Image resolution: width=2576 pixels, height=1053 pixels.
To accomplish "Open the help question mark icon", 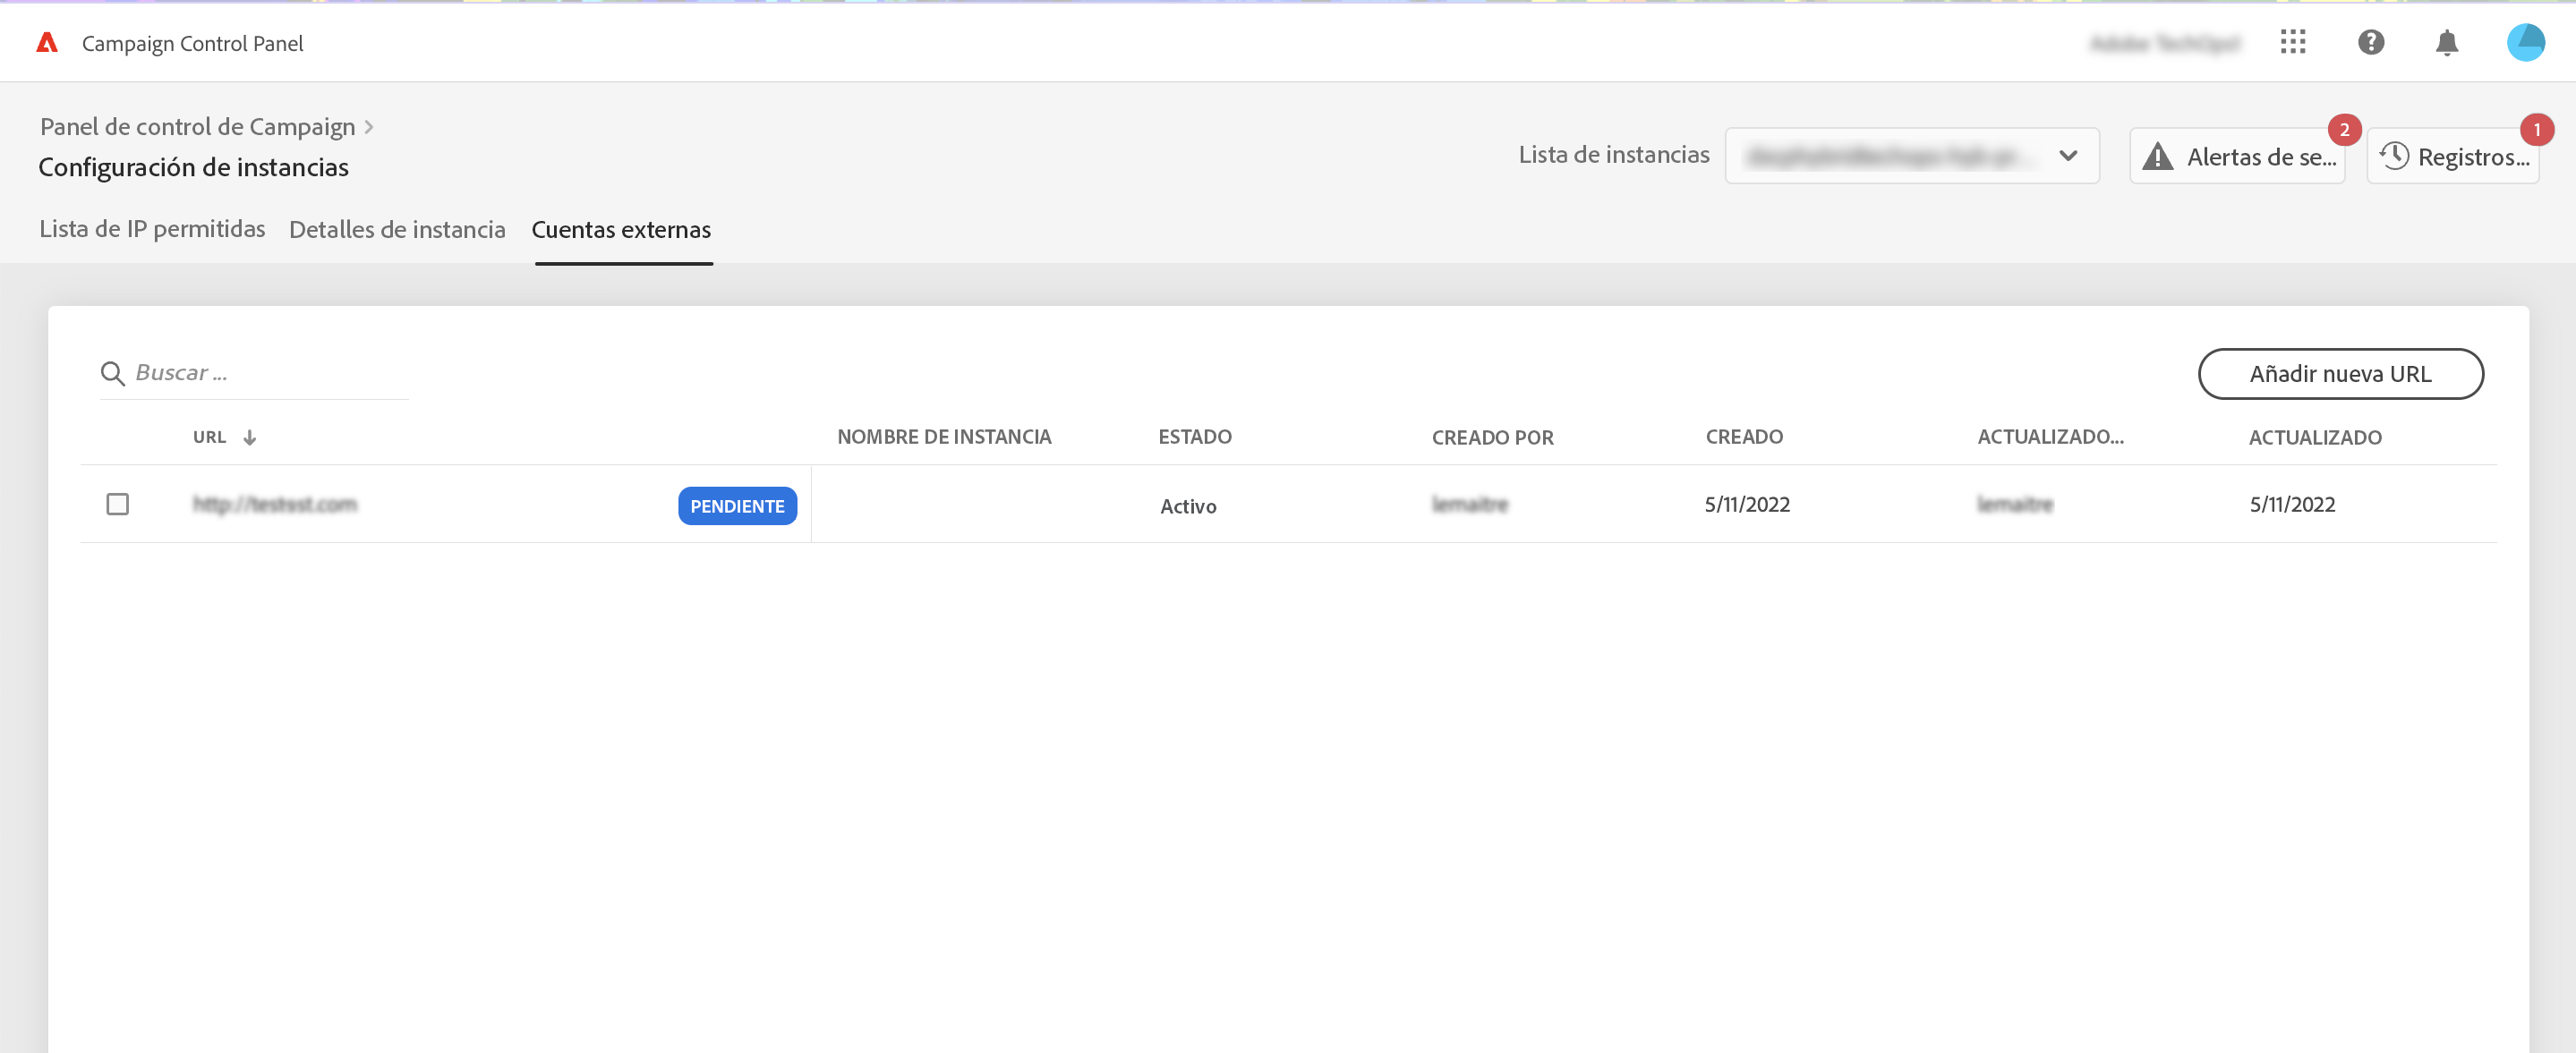I will (x=2370, y=42).
